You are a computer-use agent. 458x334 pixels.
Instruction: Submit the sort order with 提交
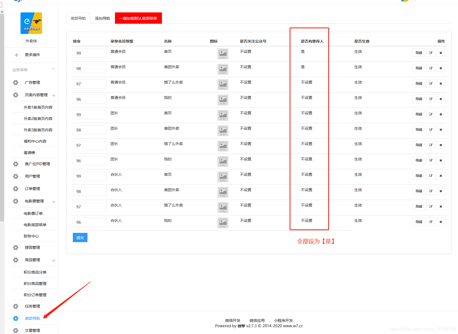80,237
